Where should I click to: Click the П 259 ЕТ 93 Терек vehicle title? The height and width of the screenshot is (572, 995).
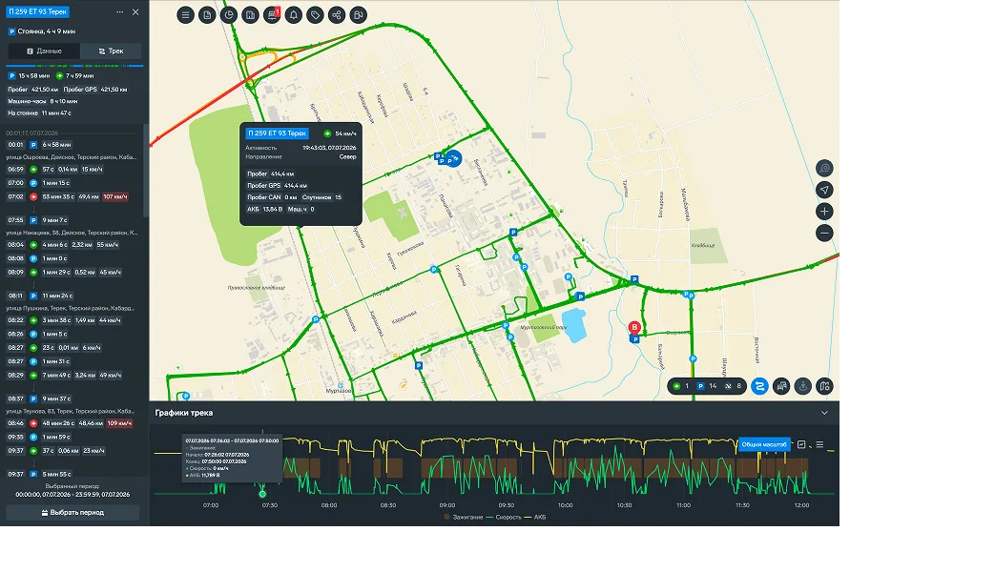click(x=38, y=12)
